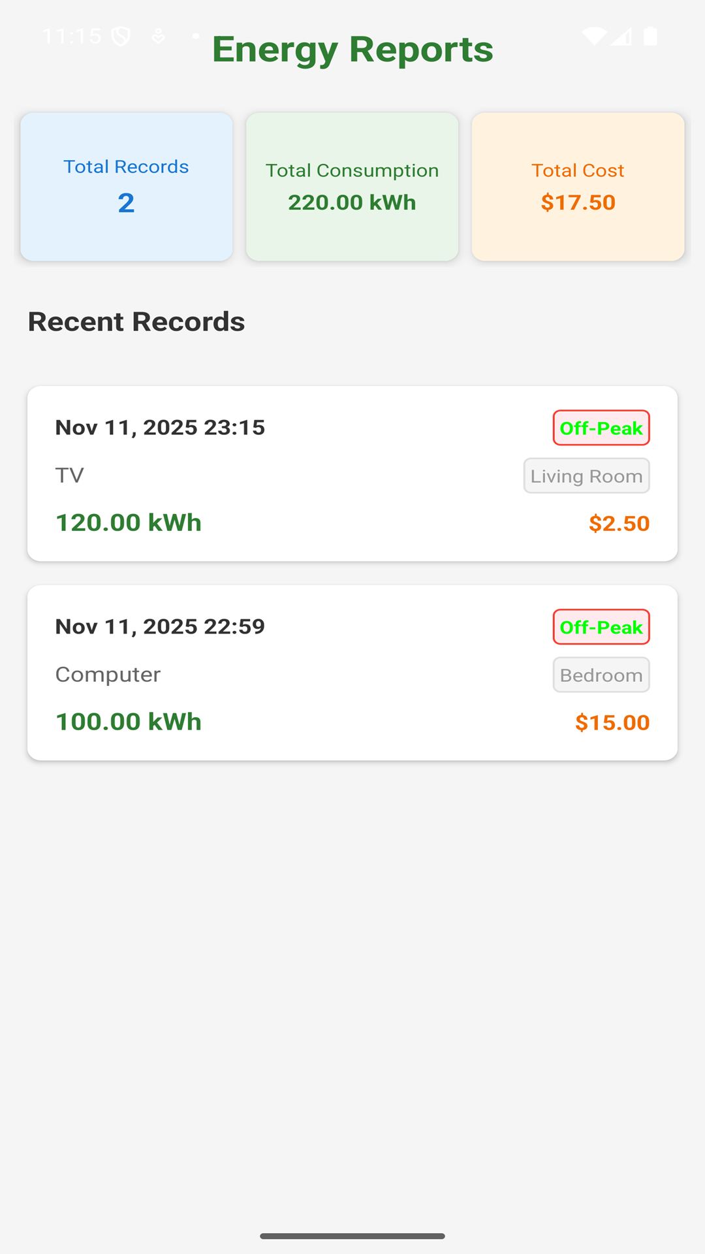Tap the Energy Reports page title
Viewport: 705px width, 1254px height.
point(352,50)
